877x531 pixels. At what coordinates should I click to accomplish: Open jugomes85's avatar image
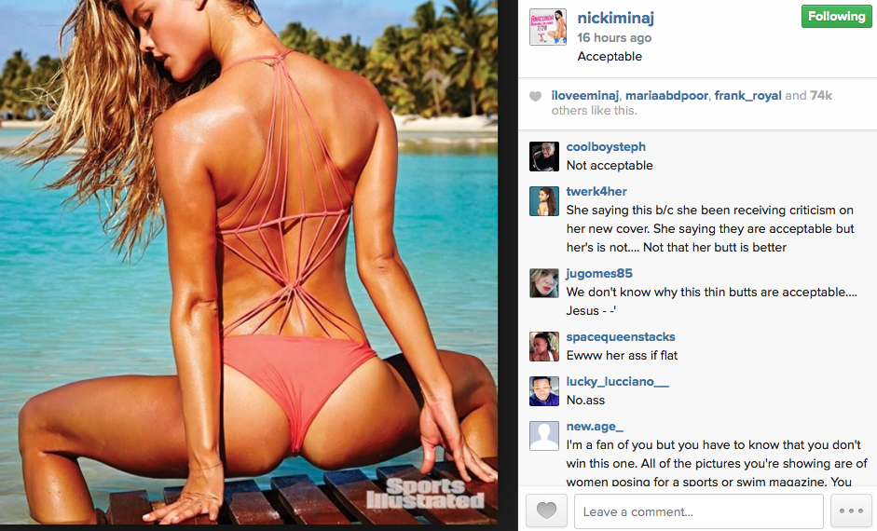(544, 283)
